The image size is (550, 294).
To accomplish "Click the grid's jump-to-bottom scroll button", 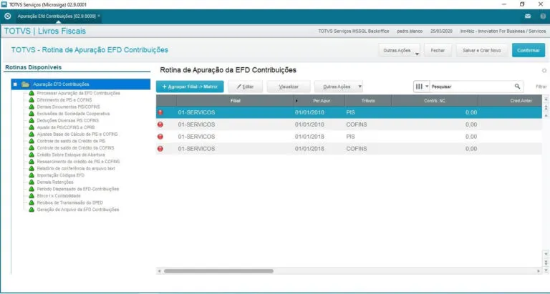I will coord(546,270).
